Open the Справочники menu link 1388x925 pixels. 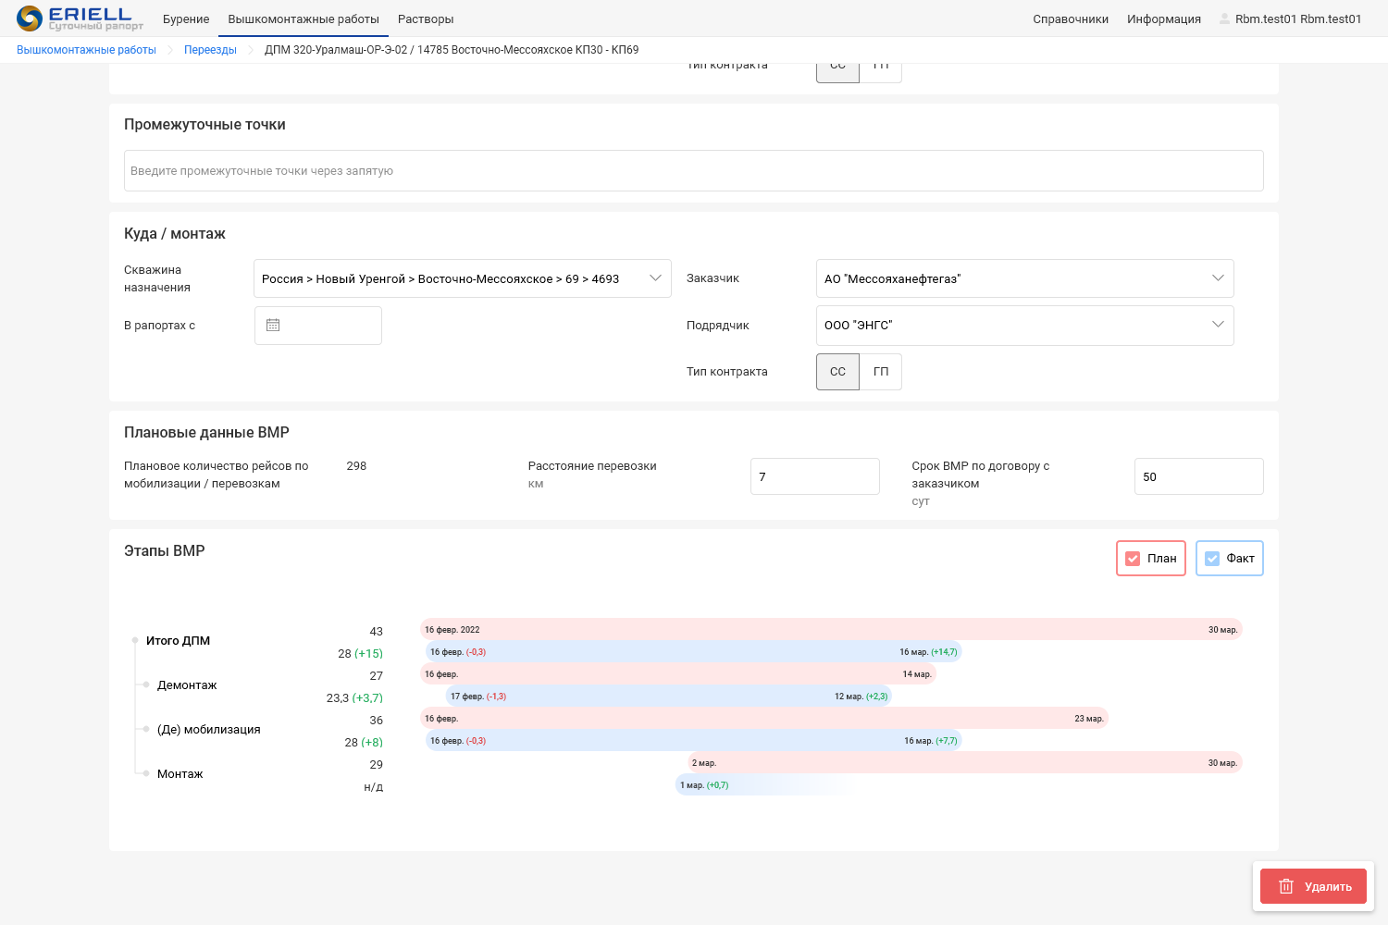(x=1071, y=18)
